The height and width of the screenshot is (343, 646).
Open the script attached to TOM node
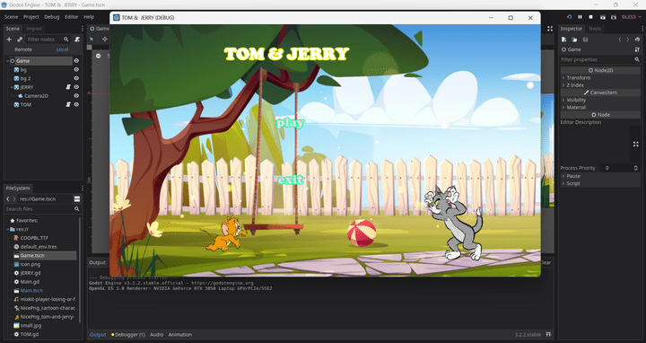68,105
